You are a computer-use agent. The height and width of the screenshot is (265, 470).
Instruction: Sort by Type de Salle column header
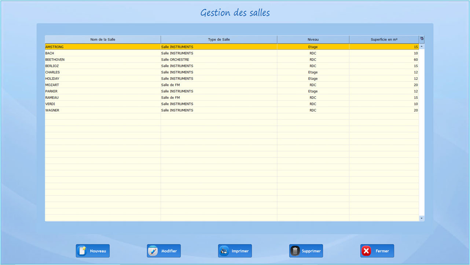219,40
